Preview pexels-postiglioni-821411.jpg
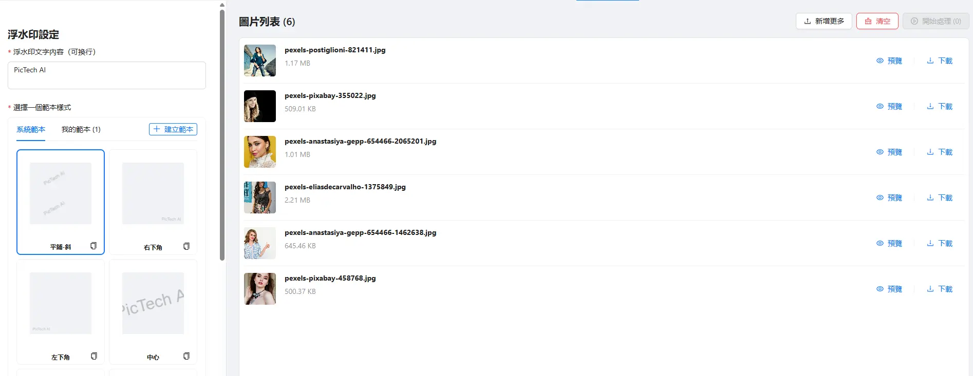Viewport: 973px width, 376px height. pos(889,61)
